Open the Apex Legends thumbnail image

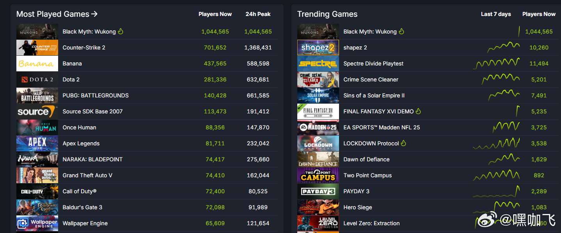pyautogui.click(x=37, y=143)
